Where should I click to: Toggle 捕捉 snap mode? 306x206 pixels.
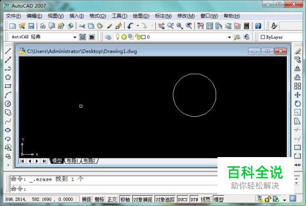click(x=87, y=199)
